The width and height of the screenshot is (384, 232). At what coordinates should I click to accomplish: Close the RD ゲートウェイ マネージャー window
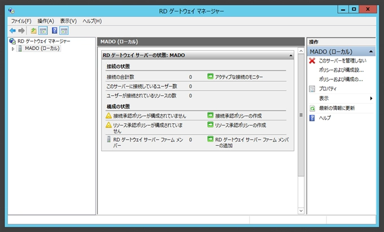(x=368, y=9)
